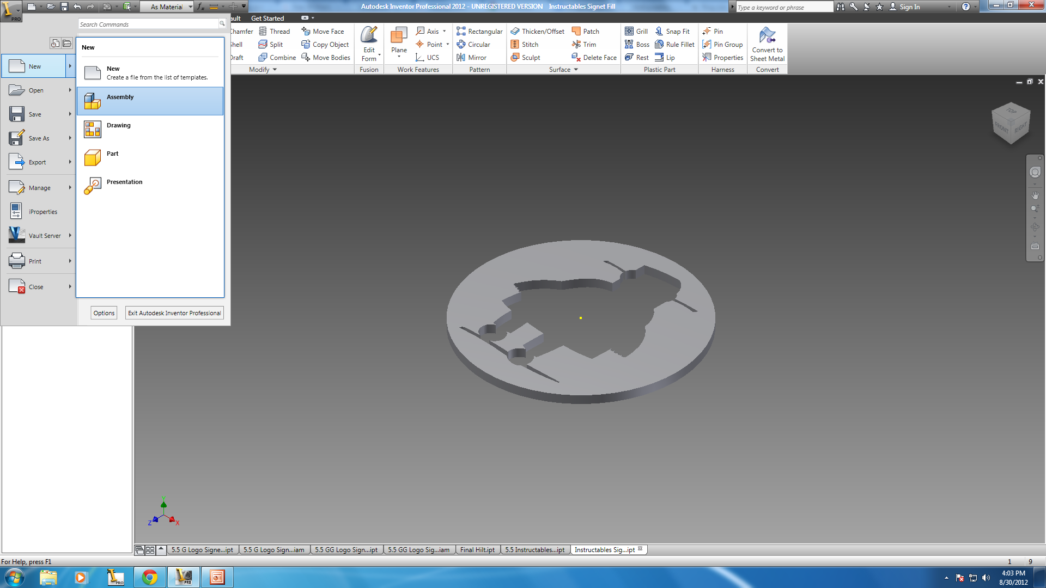
Task: Select the Copy Object tool
Action: tap(325, 45)
